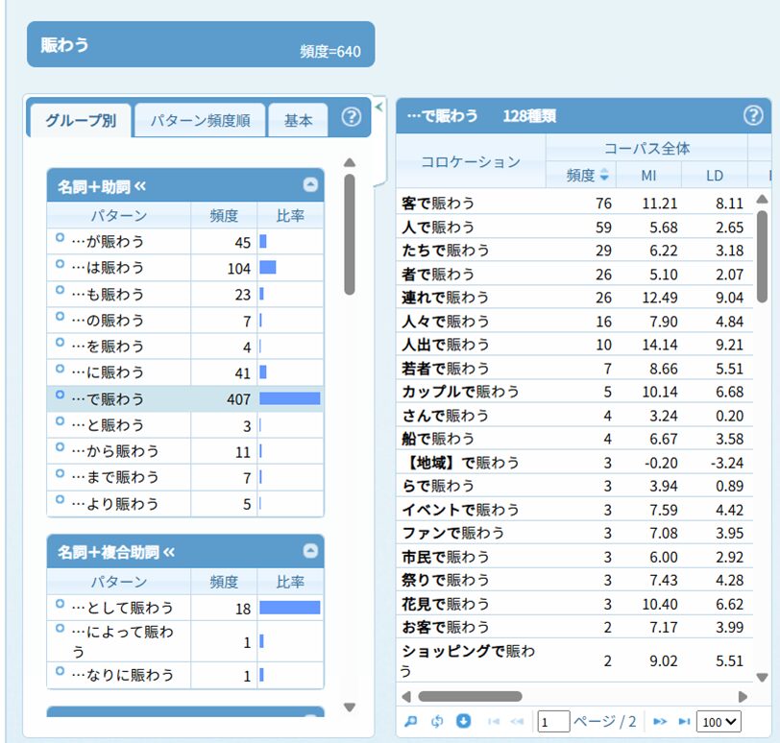Switch to the 基本 tab
Image resolution: width=780 pixels, height=743 pixels.
[x=298, y=121]
